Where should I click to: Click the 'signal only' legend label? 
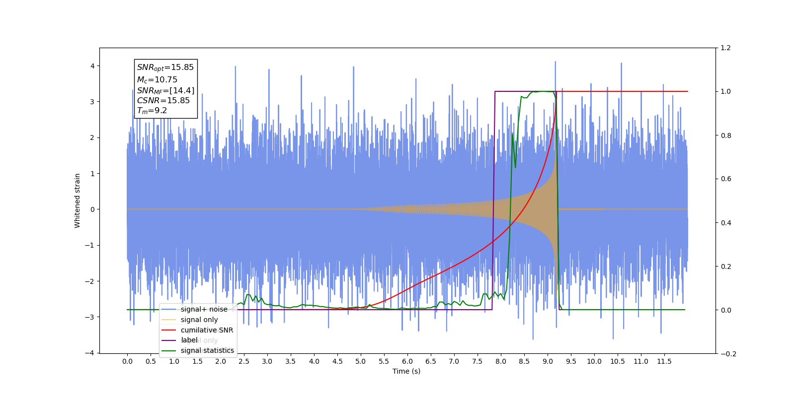pyautogui.click(x=199, y=320)
